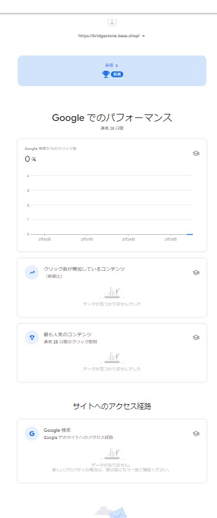
Task: Click the Google G icon in access routes
Action: [32, 434]
